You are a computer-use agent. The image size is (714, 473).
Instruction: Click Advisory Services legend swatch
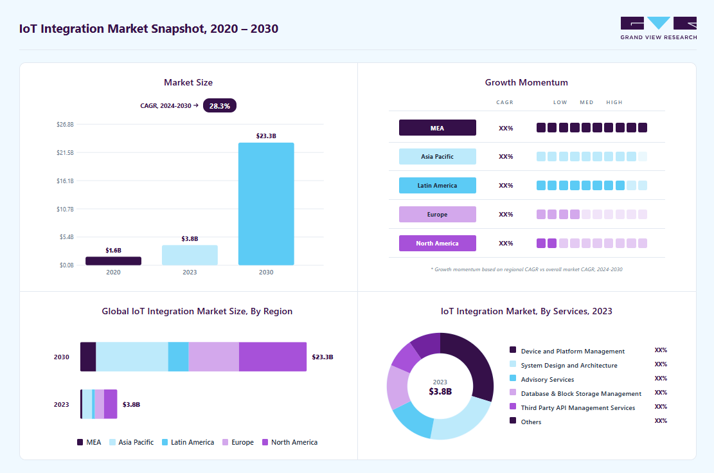click(513, 378)
